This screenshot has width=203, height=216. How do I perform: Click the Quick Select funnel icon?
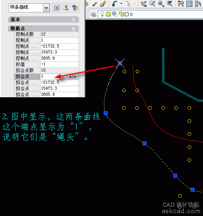pyautogui.click(x=75, y=8)
